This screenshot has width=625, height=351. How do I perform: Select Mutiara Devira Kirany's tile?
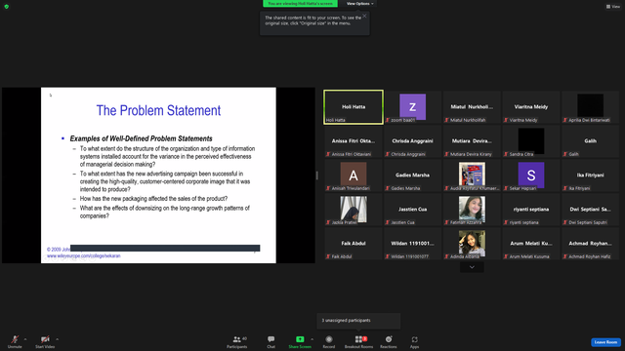(472, 141)
